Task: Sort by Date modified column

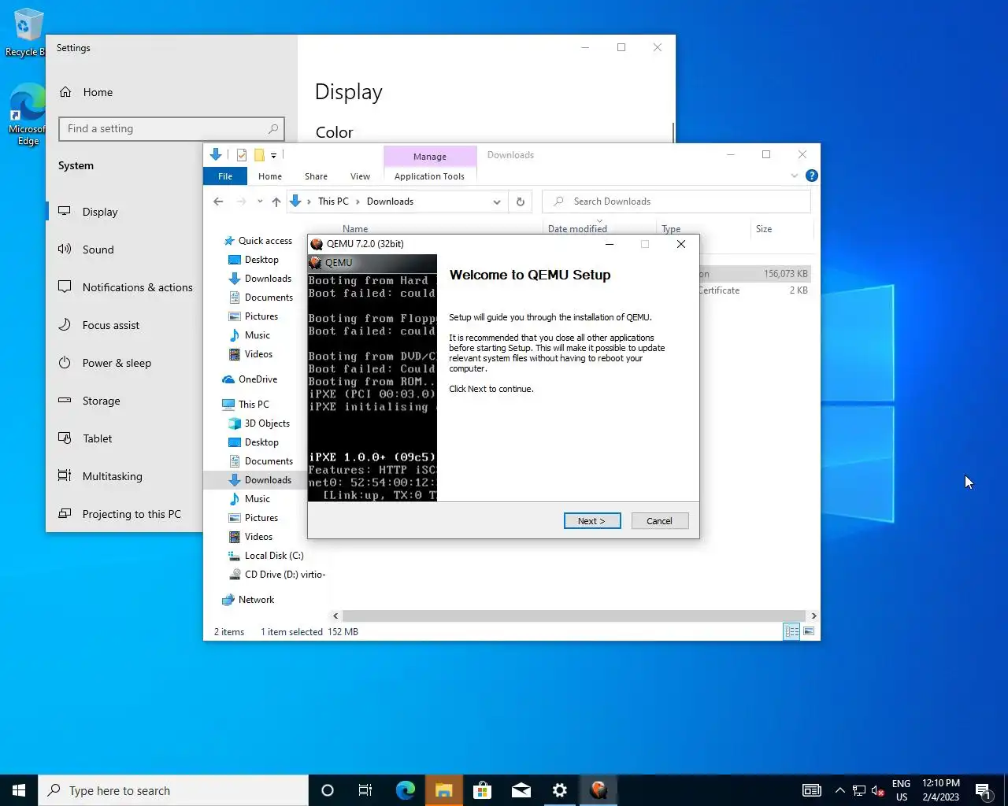Action: (577, 229)
